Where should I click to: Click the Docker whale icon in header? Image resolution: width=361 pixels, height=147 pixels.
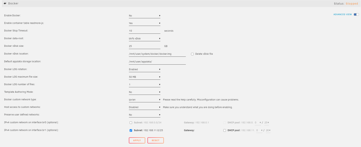coord(5,4)
